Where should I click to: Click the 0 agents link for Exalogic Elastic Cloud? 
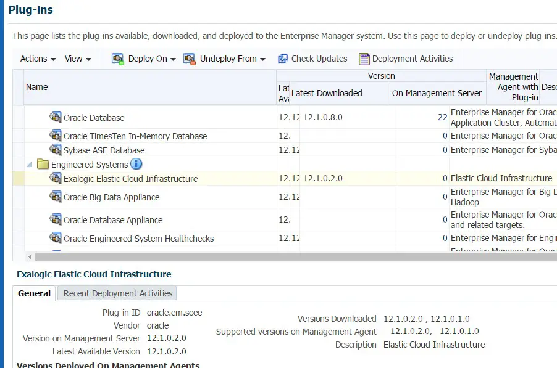coord(445,178)
